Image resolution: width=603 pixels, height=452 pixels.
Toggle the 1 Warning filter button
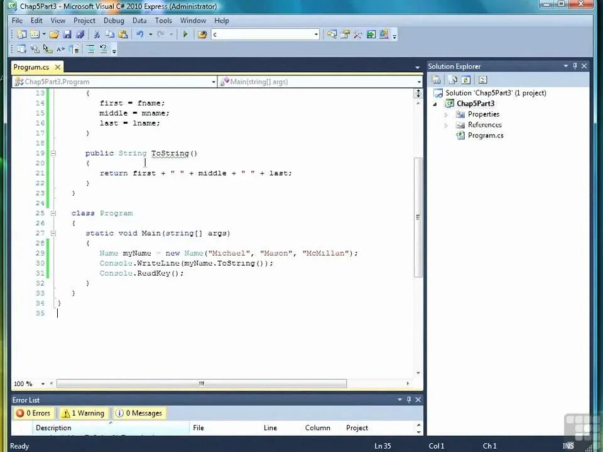click(x=83, y=413)
